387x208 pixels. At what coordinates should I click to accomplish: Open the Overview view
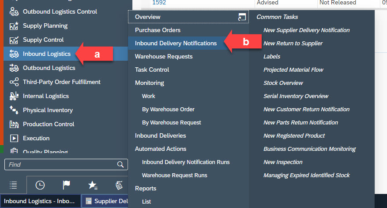(x=147, y=17)
